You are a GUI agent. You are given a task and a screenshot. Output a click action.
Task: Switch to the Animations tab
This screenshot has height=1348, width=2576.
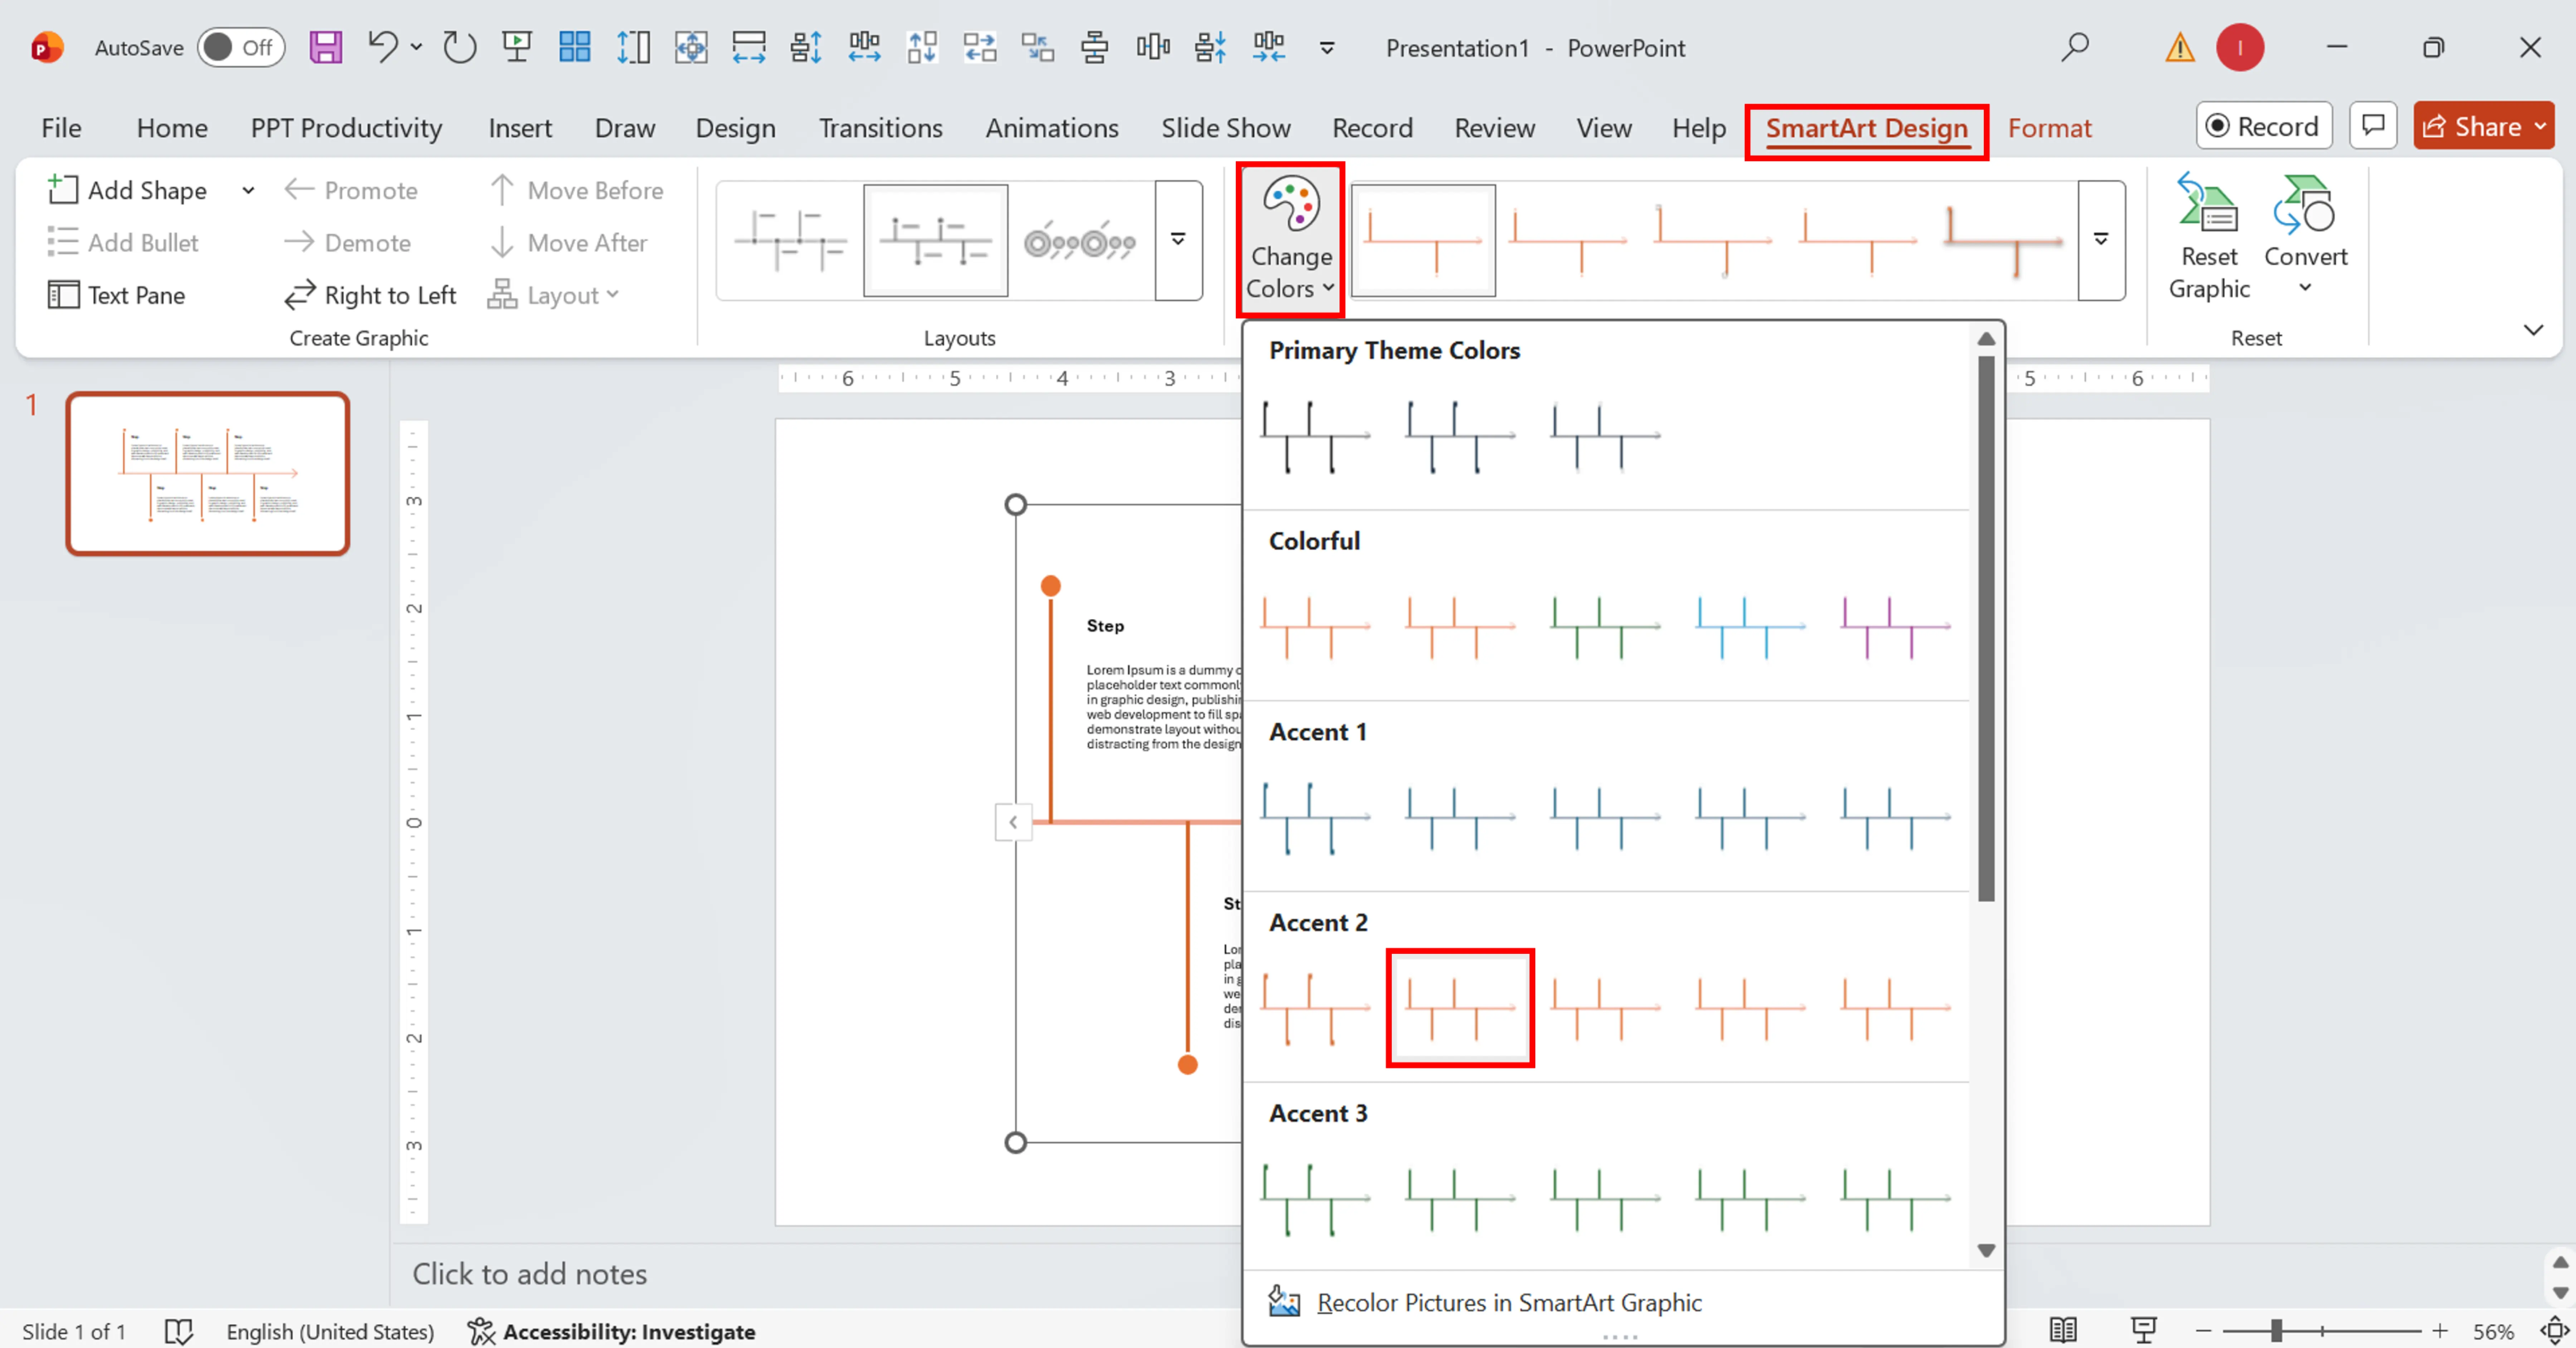click(x=1052, y=128)
